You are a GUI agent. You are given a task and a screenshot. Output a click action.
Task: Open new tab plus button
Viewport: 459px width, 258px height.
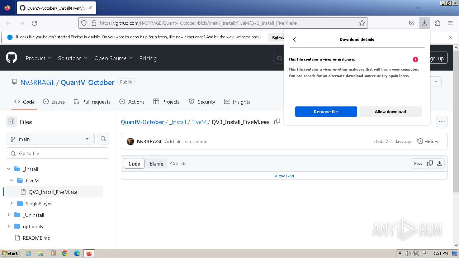(x=104, y=8)
